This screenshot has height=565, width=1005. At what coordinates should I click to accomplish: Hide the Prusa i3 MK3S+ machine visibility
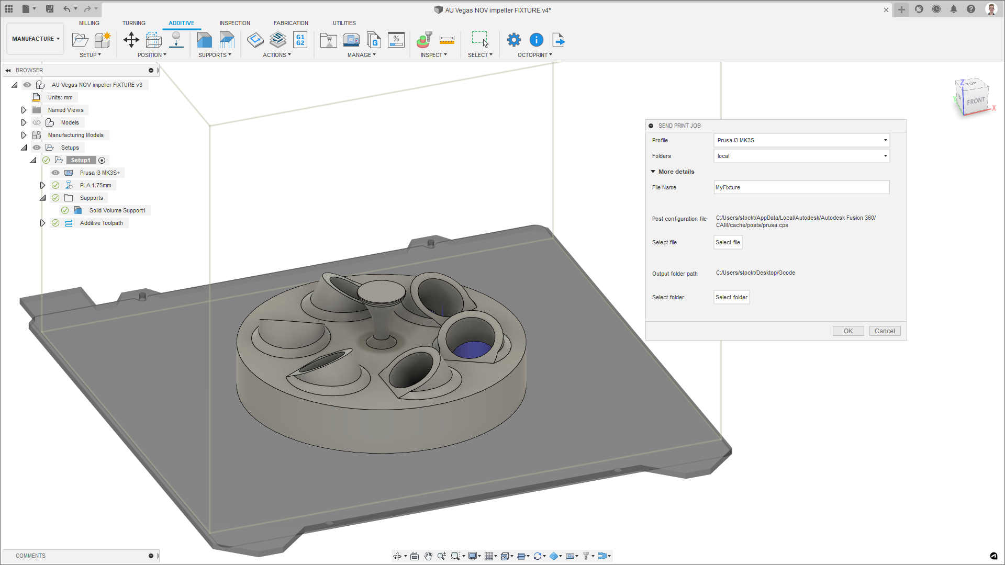55,173
